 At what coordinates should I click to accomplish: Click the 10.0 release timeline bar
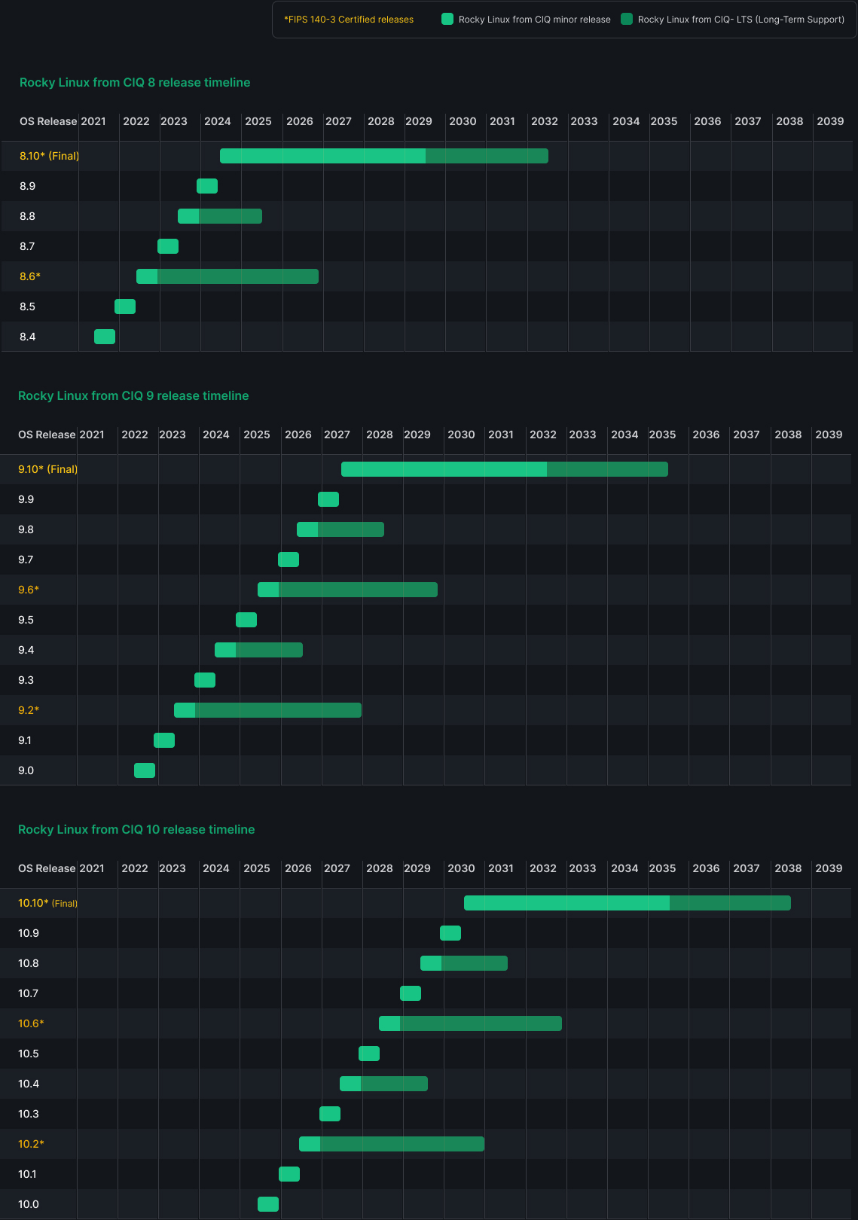pyautogui.click(x=268, y=1204)
